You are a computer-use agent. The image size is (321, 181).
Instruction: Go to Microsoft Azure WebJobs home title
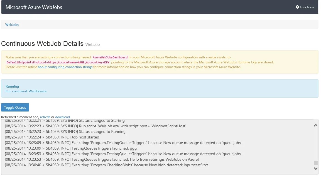34,7
